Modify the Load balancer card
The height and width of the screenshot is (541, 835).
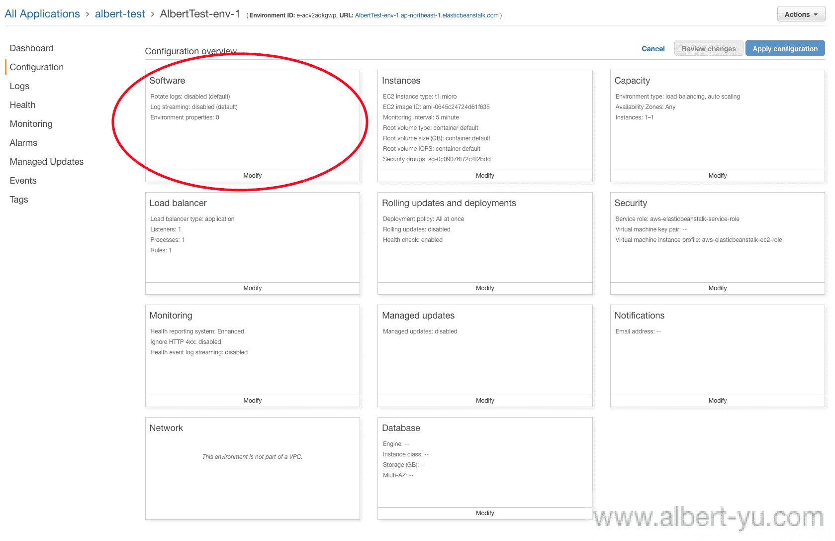253,288
